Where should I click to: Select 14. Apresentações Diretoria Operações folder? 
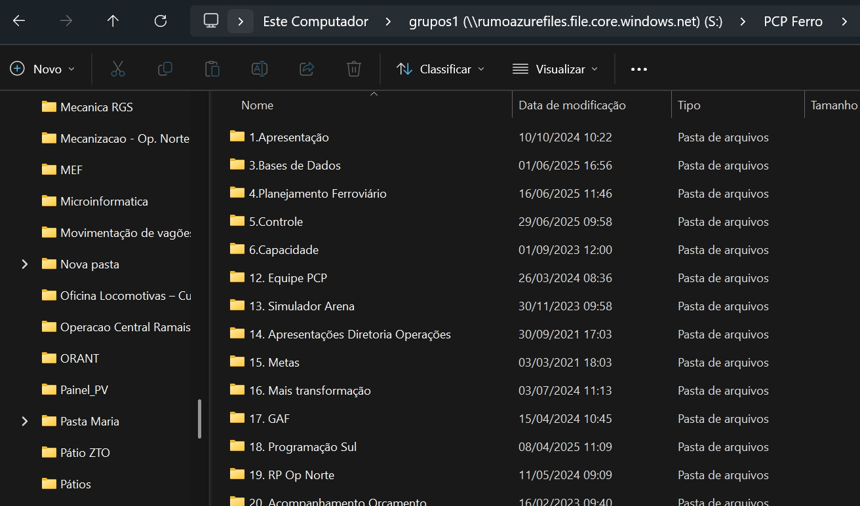tap(350, 334)
